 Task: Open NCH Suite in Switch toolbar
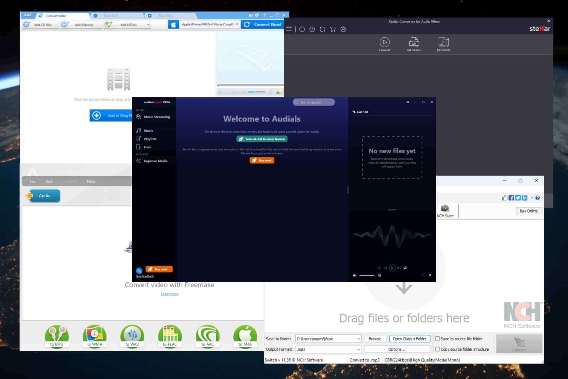[445, 211]
